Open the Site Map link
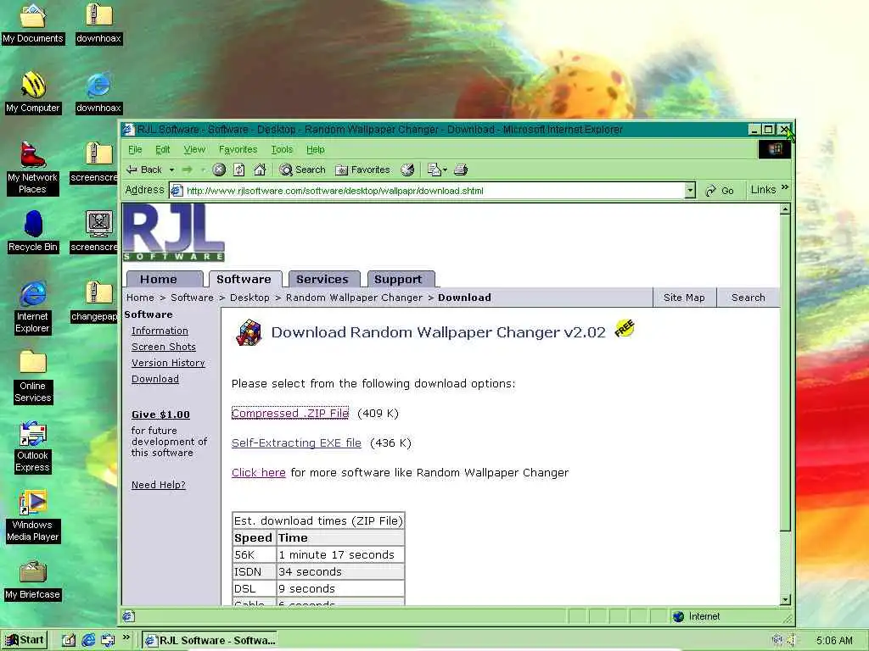This screenshot has width=869, height=651. click(x=684, y=298)
